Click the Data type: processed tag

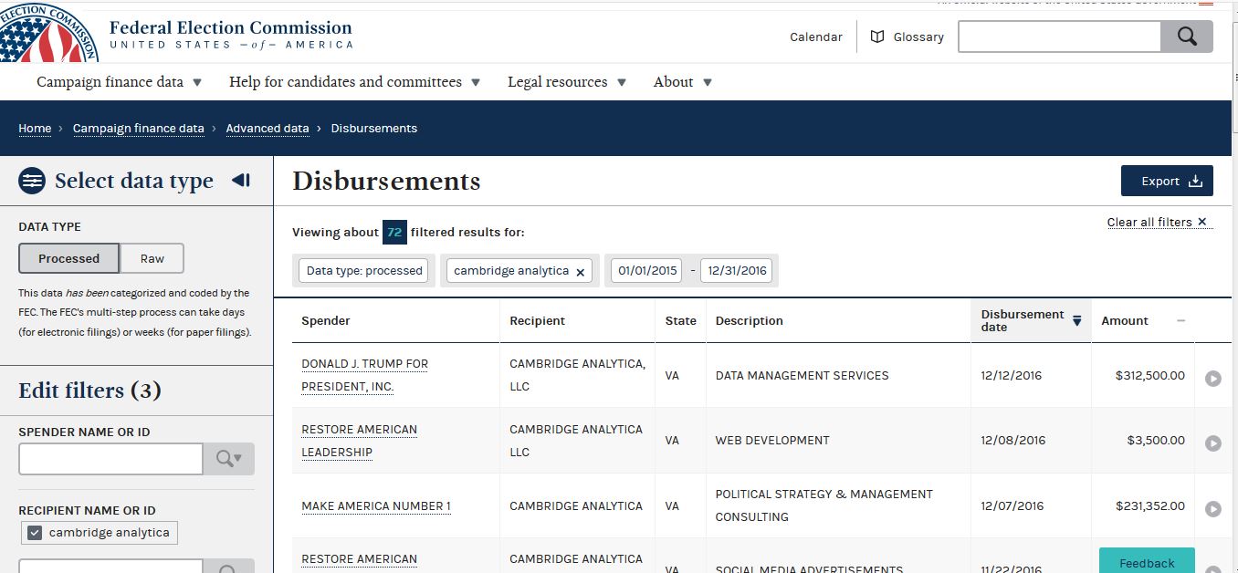point(364,271)
